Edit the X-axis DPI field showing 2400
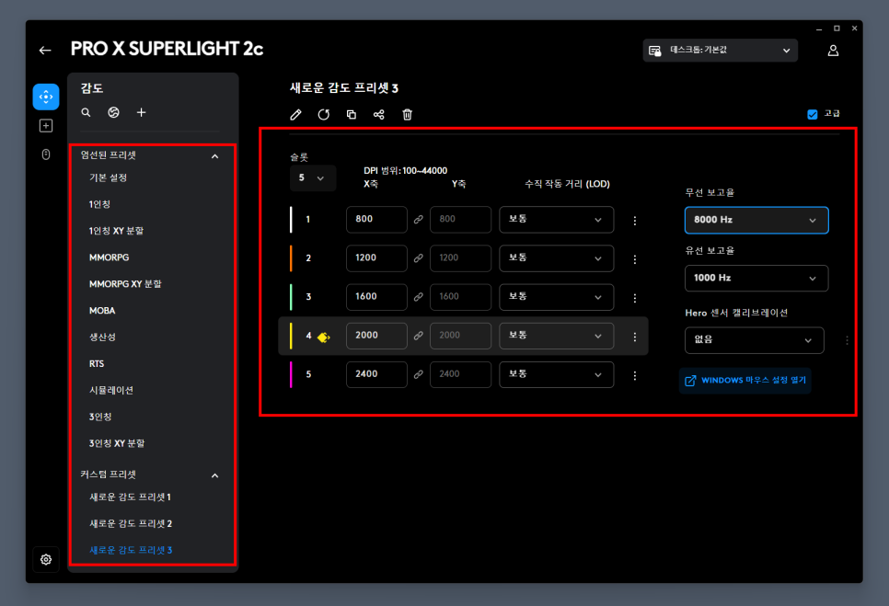 [376, 374]
